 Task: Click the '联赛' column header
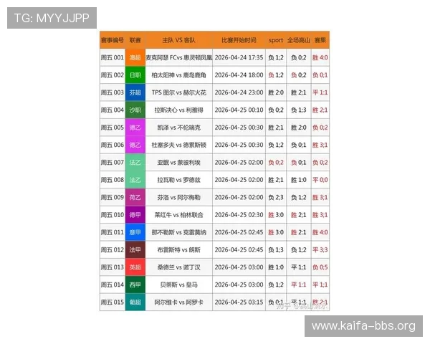pos(135,40)
